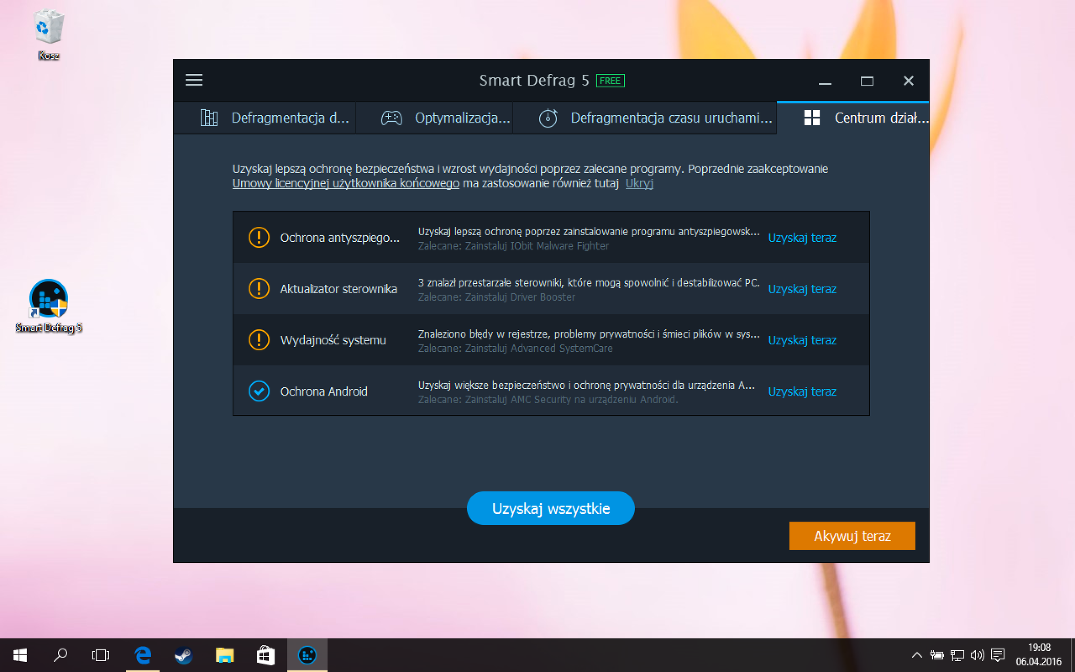Open taskbar search magnifier
Viewport: 1075px width, 672px height.
pyautogui.click(x=60, y=655)
